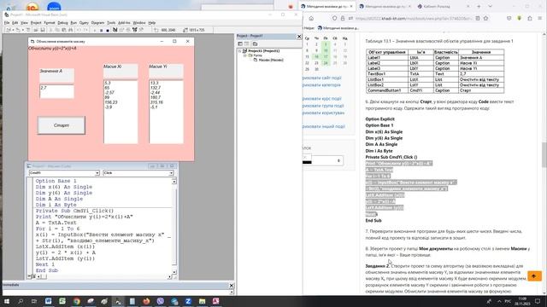Open the Debug menu
Viewport: 547px width, 307px height.
(x=62, y=23)
